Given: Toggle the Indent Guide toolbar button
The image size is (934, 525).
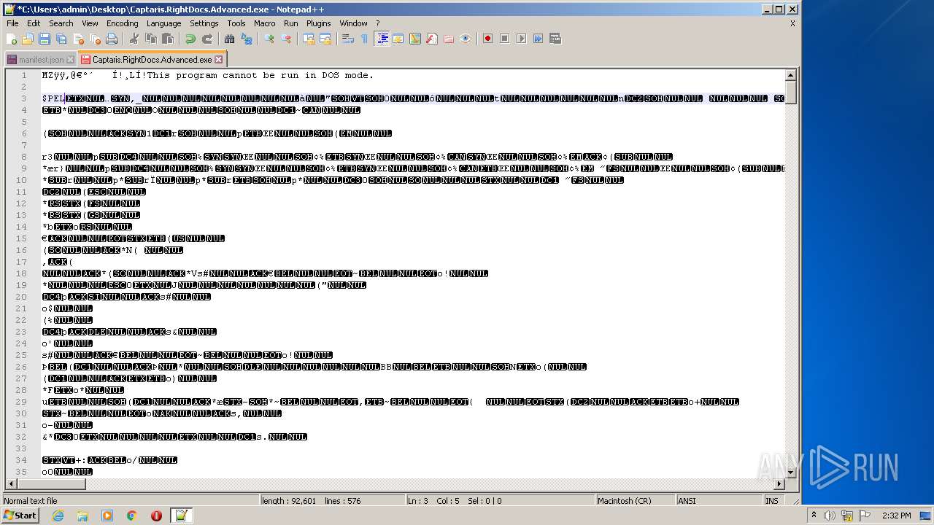Looking at the screenshot, I should (x=382, y=39).
